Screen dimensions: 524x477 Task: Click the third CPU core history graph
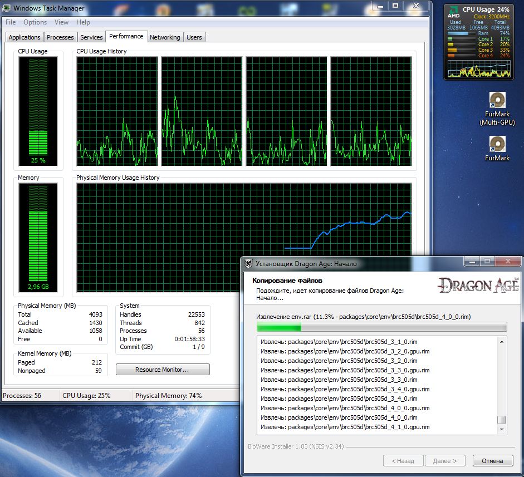click(286, 111)
